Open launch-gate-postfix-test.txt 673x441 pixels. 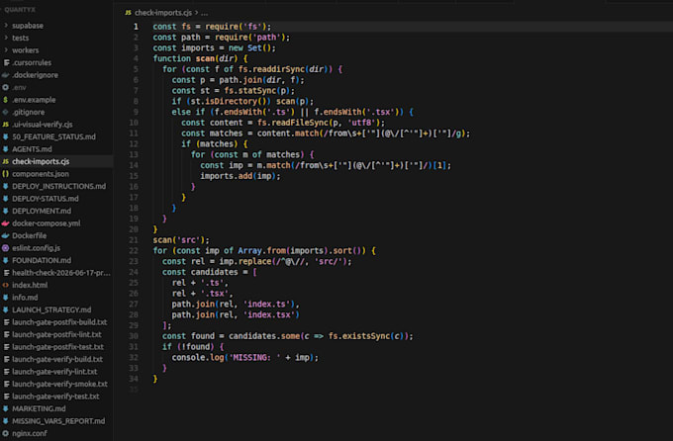point(58,347)
